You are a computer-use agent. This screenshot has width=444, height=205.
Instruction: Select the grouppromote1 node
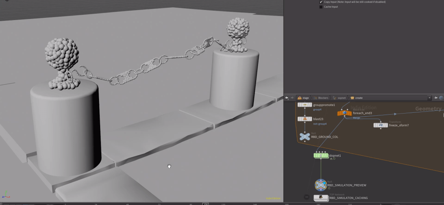coord(305,105)
